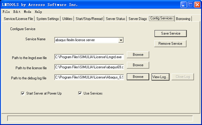Toggle the Use Services checkbox
The width and height of the screenshot is (202, 125).
[80, 93]
